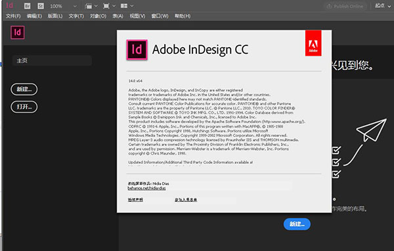Click the red Adobe logo in dialog

(313, 43)
